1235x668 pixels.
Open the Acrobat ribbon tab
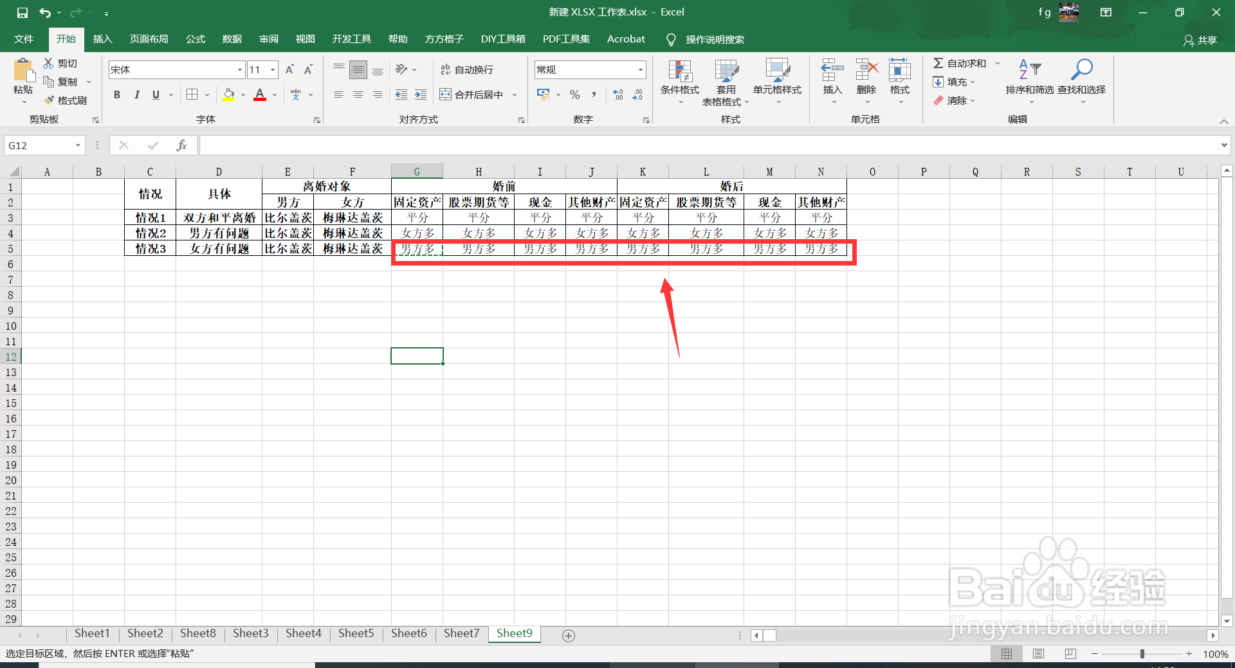pos(626,39)
